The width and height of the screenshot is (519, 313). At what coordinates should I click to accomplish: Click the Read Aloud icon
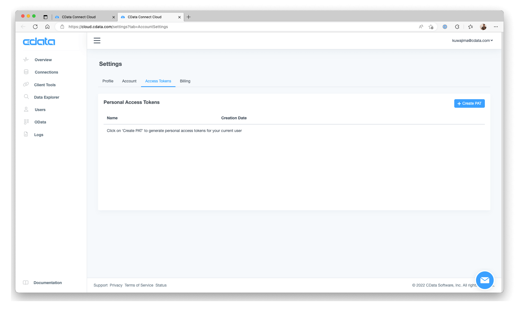[x=421, y=27]
